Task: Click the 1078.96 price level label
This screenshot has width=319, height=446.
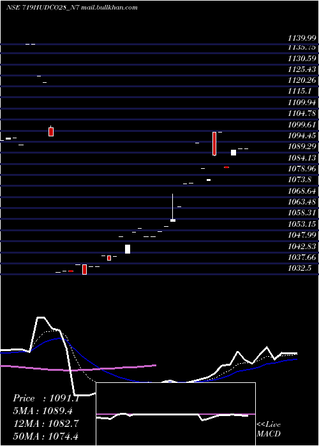Action: pyautogui.click(x=302, y=169)
